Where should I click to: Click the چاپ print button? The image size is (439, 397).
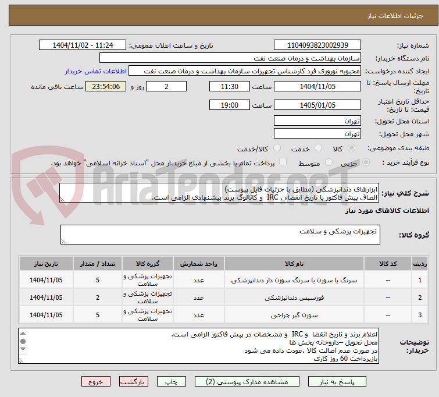pos(172,382)
